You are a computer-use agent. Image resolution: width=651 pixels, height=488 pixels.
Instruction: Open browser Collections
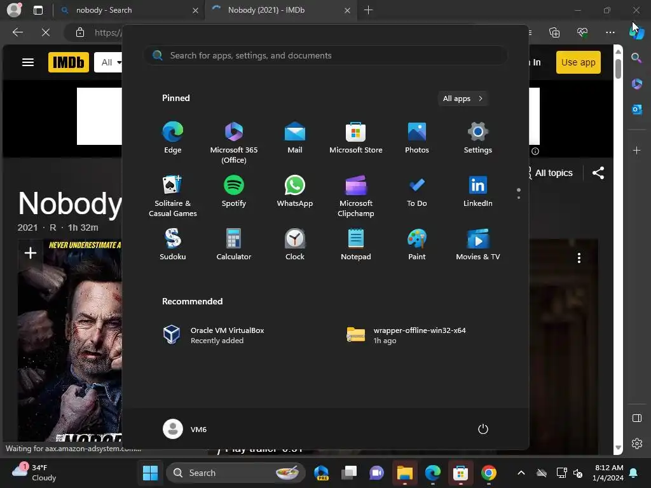click(x=554, y=32)
